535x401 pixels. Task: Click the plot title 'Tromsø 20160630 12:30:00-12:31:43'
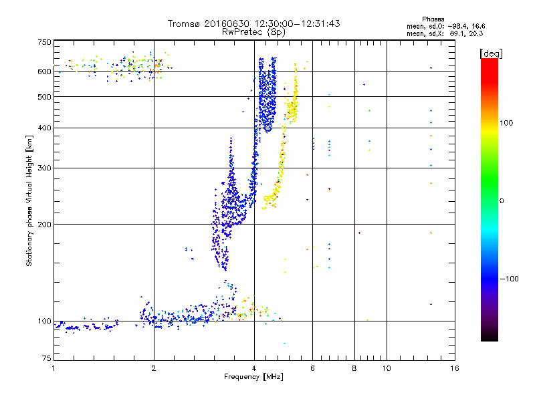253,23
